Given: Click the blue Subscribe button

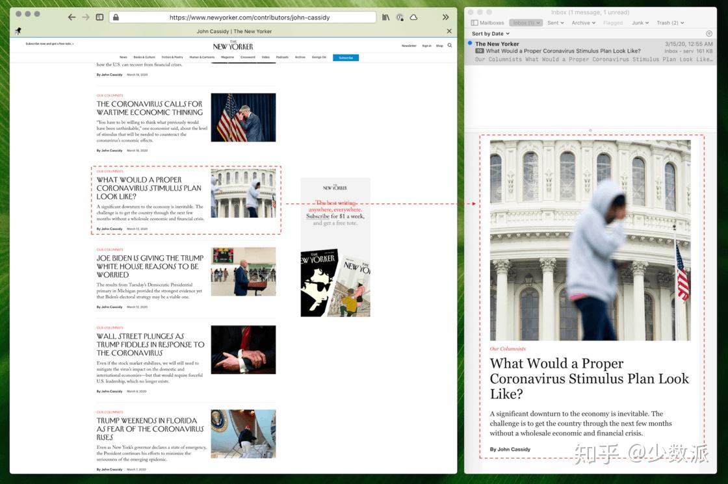Looking at the screenshot, I should pos(346,58).
